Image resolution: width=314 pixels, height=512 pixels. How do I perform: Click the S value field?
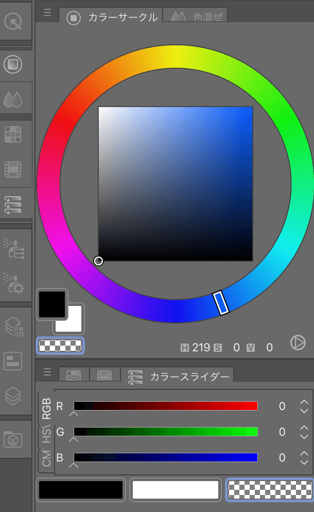click(x=237, y=347)
